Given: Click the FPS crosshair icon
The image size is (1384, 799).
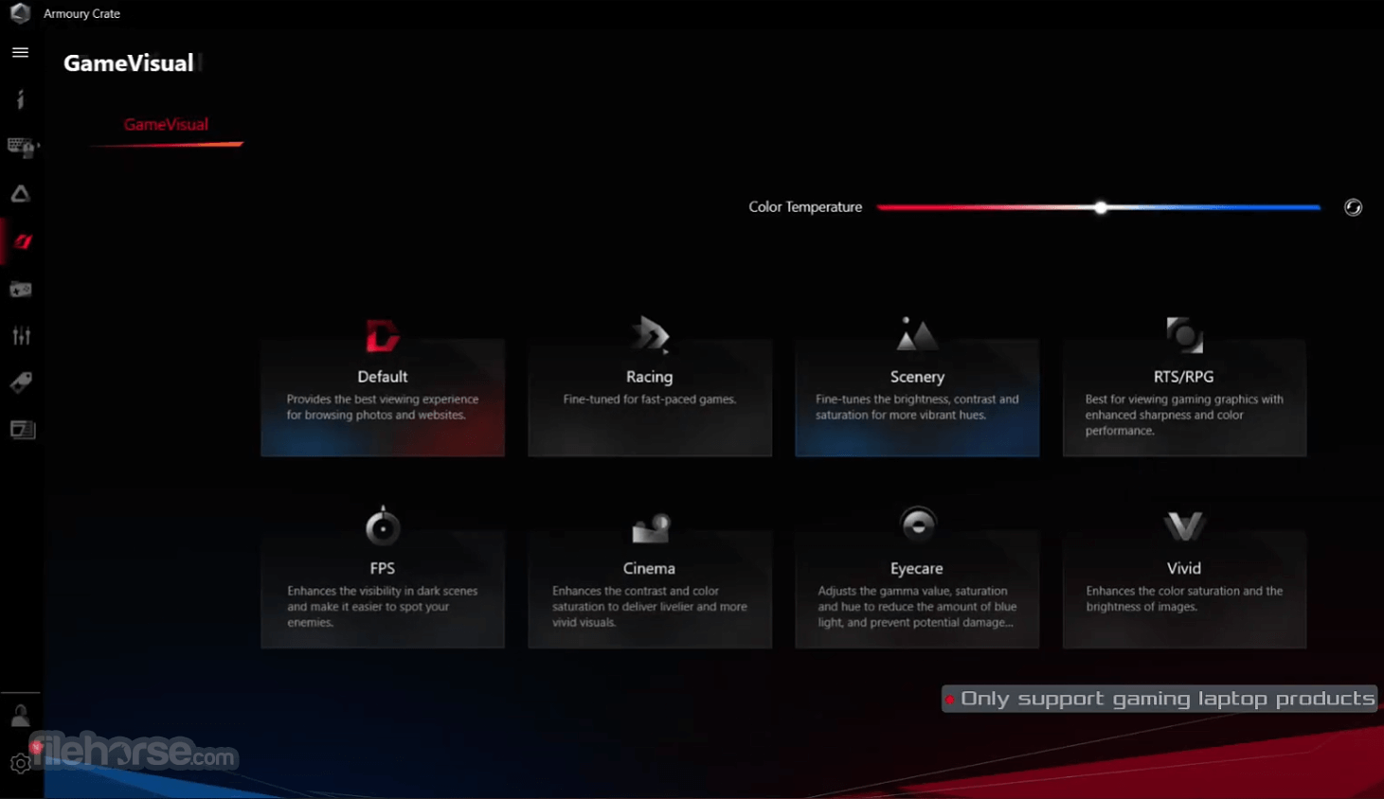Looking at the screenshot, I should (383, 526).
